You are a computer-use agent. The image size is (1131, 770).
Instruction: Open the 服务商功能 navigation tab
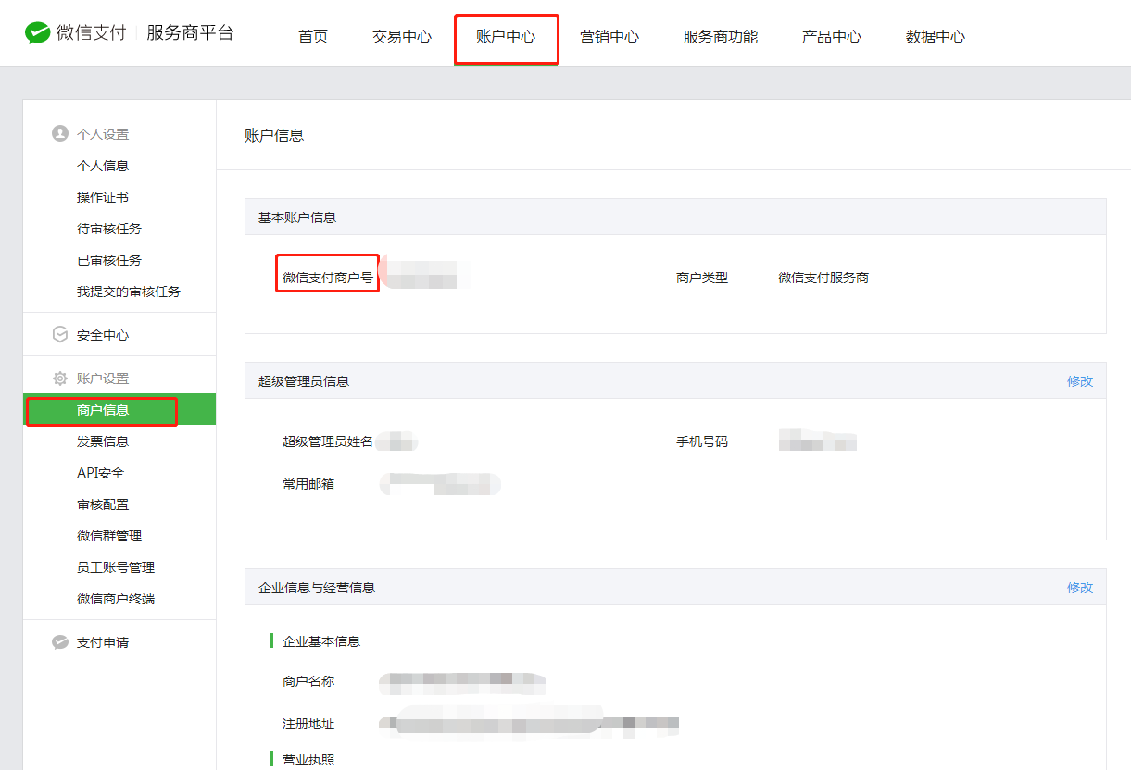pyautogui.click(x=721, y=37)
